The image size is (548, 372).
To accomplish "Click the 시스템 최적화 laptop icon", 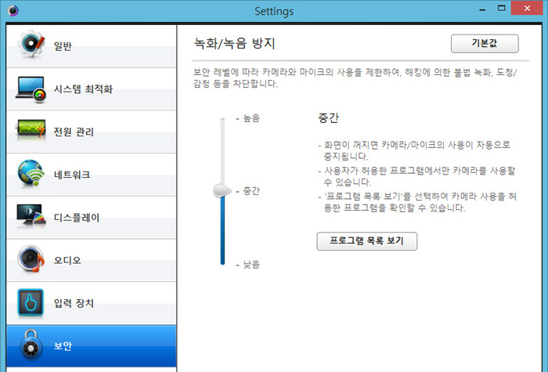I will (x=31, y=89).
